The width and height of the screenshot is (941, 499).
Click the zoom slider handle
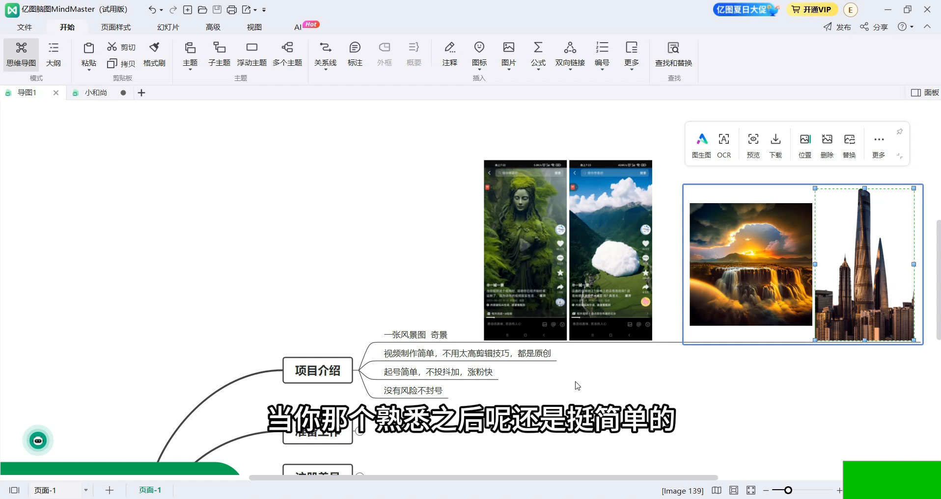point(788,490)
